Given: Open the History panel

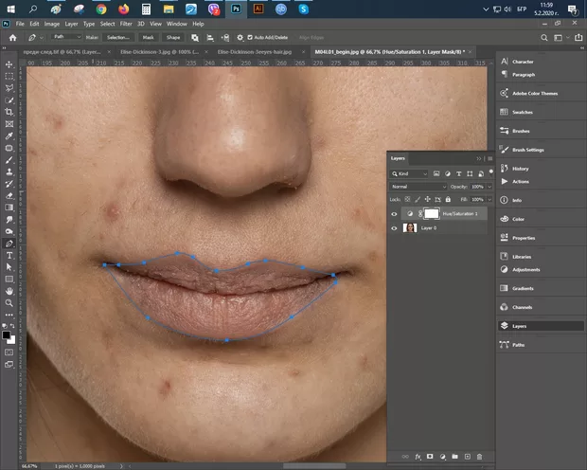Looking at the screenshot, I should (520, 169).
